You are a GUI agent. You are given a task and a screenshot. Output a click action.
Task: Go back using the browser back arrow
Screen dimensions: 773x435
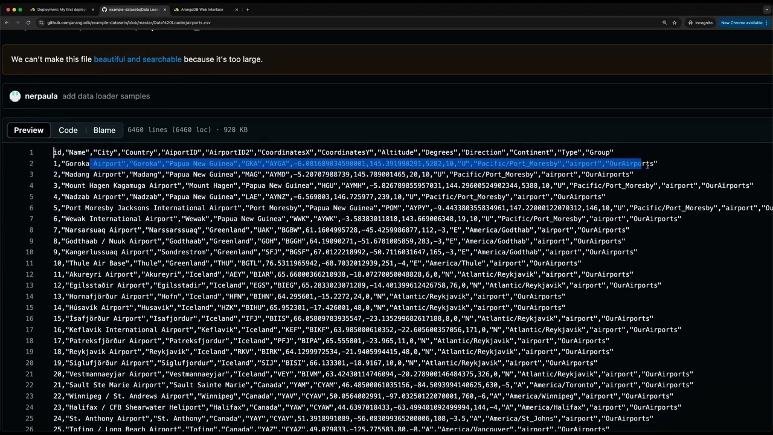point(7,22)
